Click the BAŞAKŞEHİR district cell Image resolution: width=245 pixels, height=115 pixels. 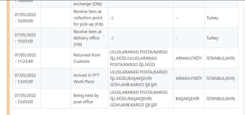(187, 99)
